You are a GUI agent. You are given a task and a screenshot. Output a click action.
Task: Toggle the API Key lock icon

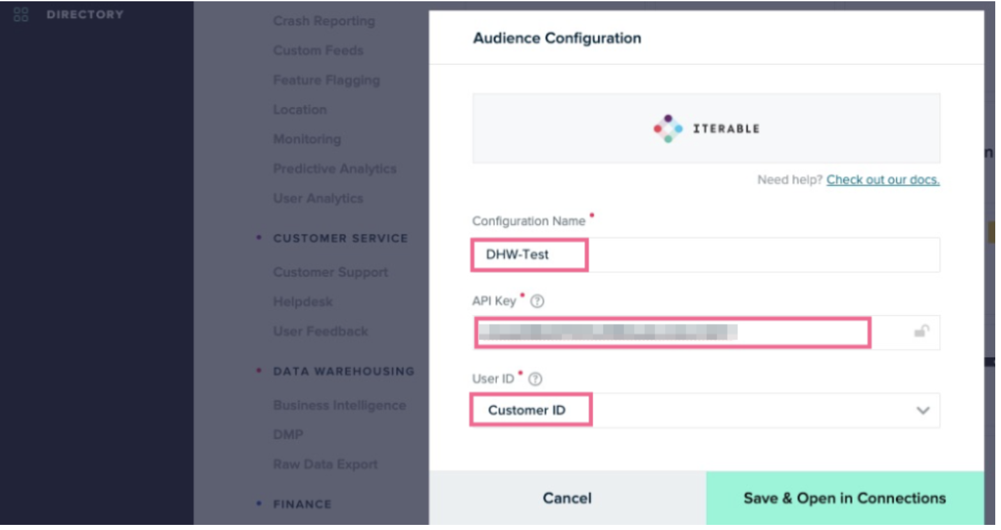point(921,331)
